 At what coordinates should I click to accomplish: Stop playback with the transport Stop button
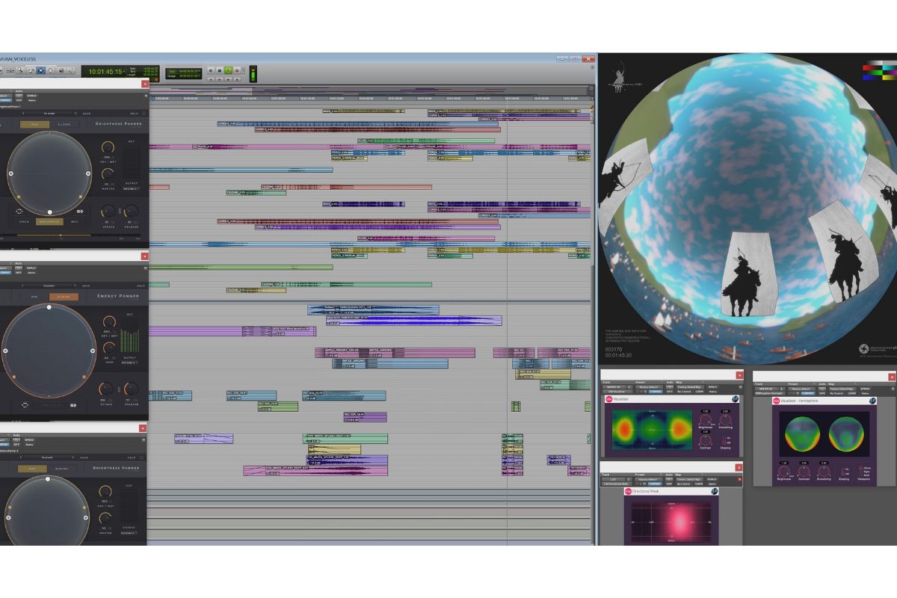tap(219, 70)
